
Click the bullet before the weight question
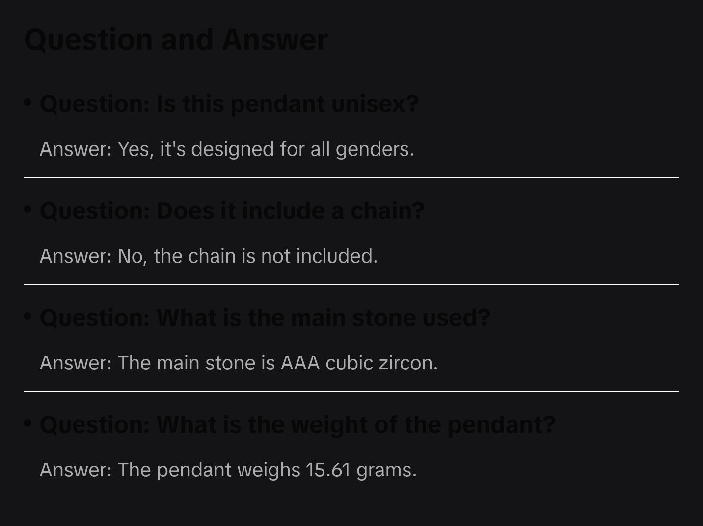tap(28, 423)
